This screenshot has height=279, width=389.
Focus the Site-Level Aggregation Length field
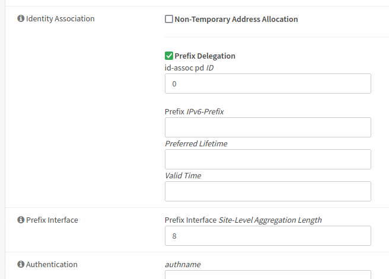click(267, 236)
